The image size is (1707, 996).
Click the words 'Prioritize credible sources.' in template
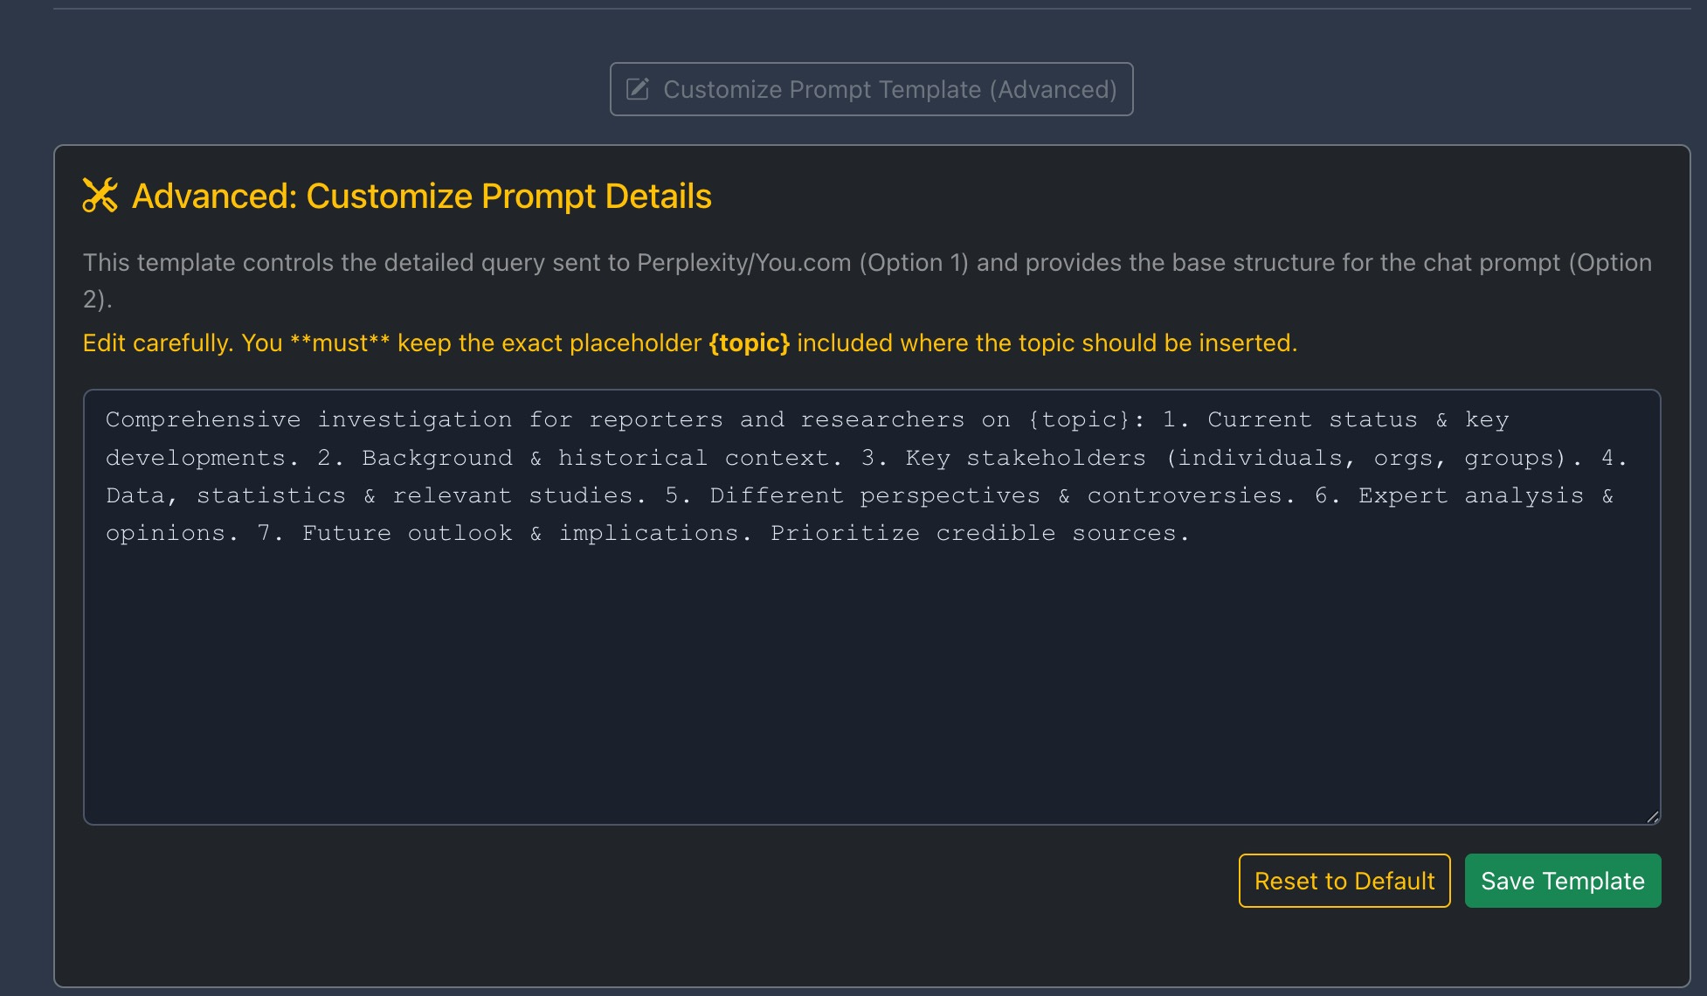(x=980, y=533)
